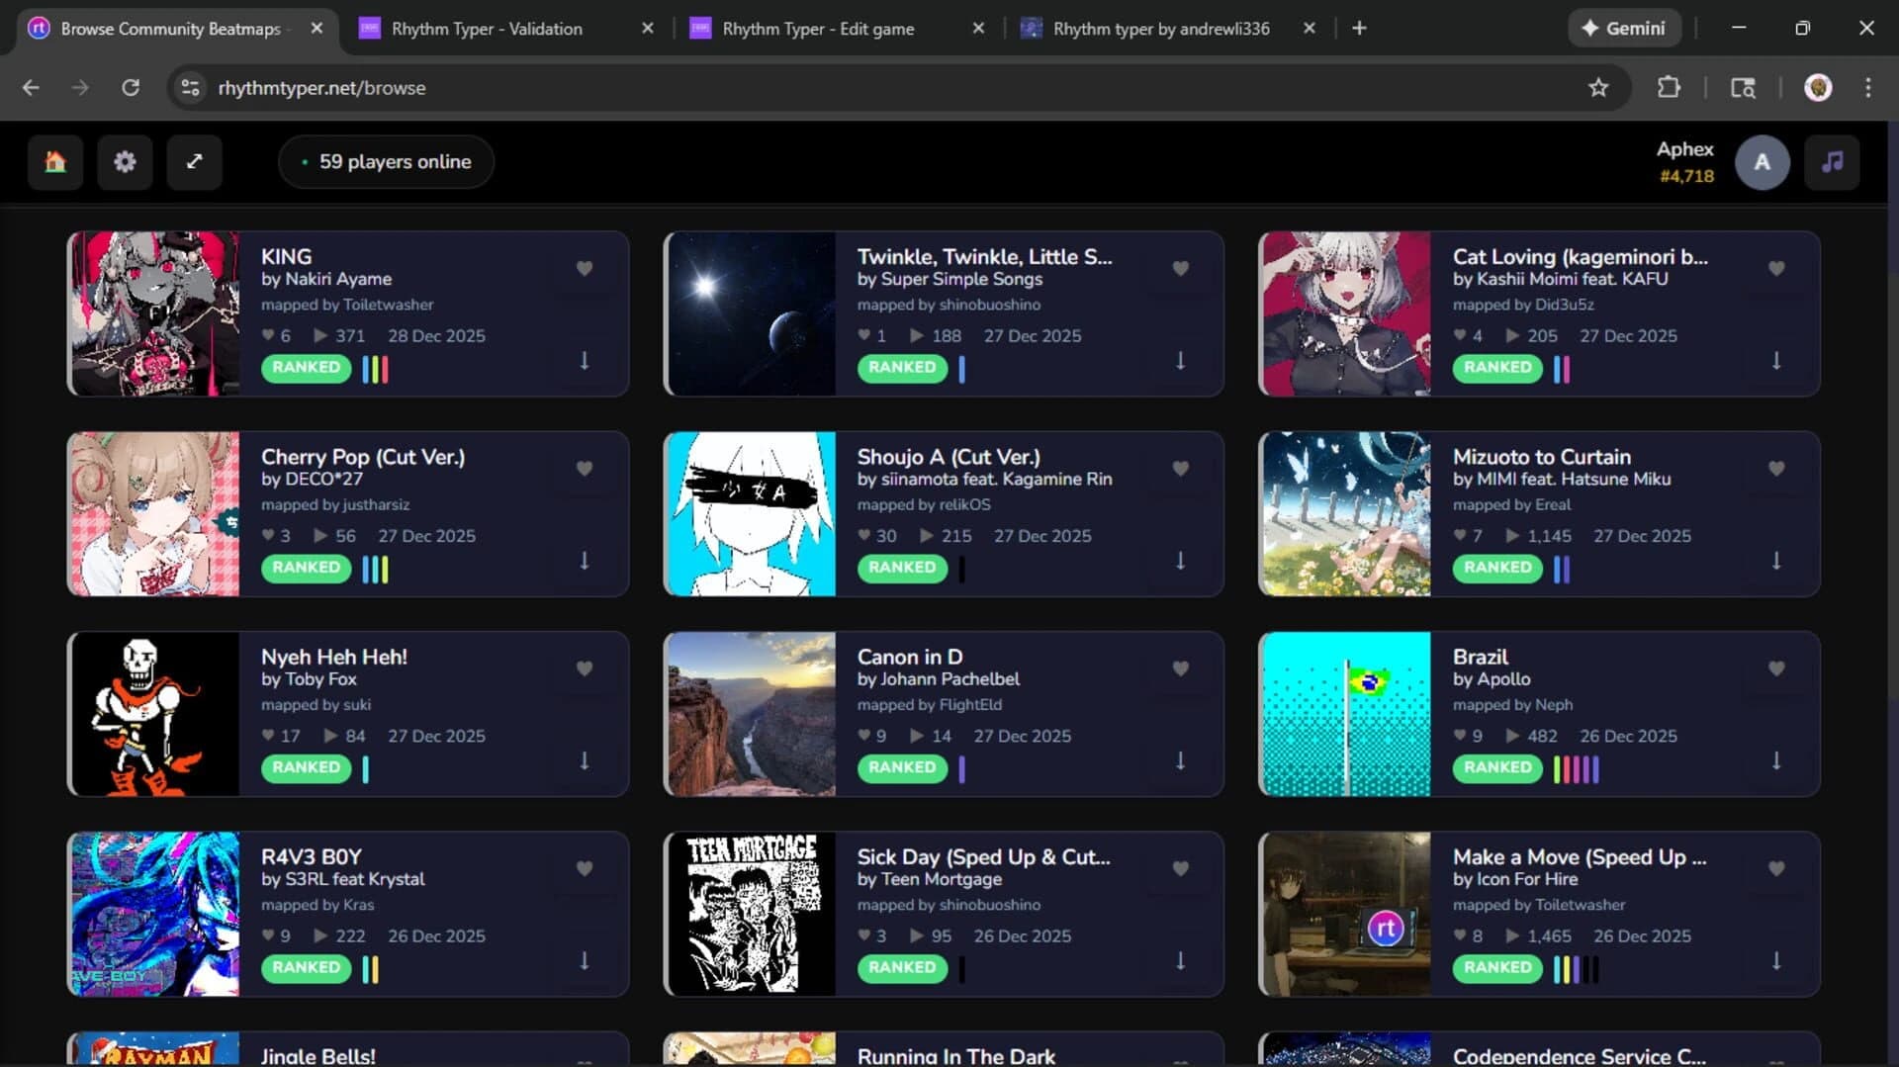The image size is (1899, 1067).
Task: Reload the page
Action: pos(131,87)
